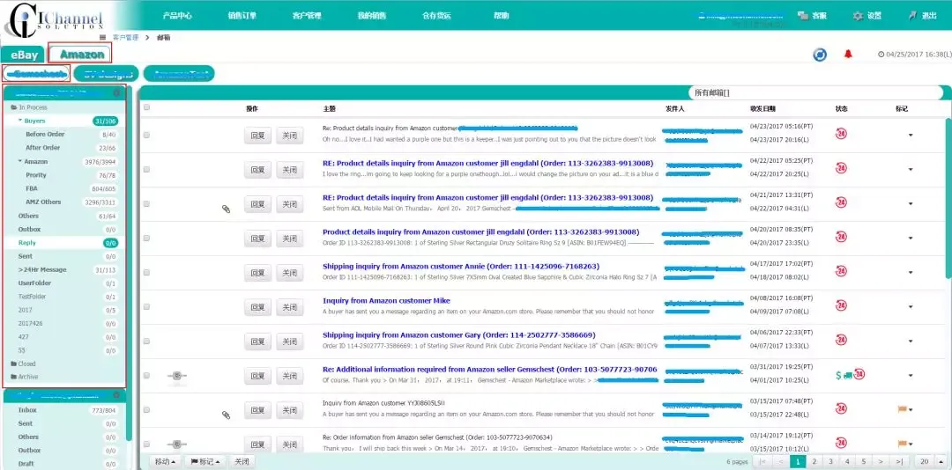Go to page 2 of emails

coord(814,461)
